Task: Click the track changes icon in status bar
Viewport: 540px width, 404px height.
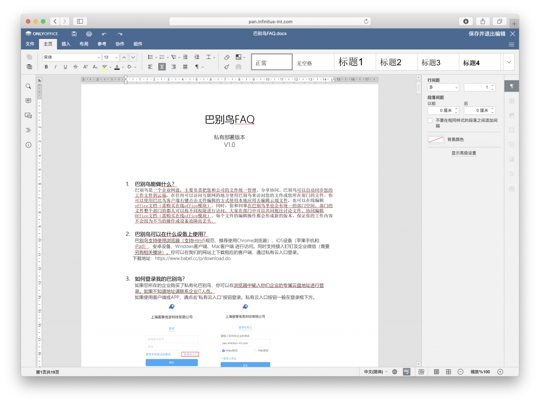Action: coord(421,372)
